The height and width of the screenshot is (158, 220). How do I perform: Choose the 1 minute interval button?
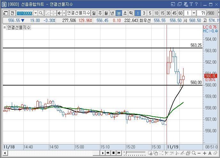pyautogui.click(x=137, y=13)
